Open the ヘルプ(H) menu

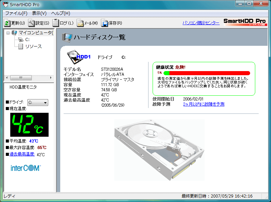pos(61,13)
